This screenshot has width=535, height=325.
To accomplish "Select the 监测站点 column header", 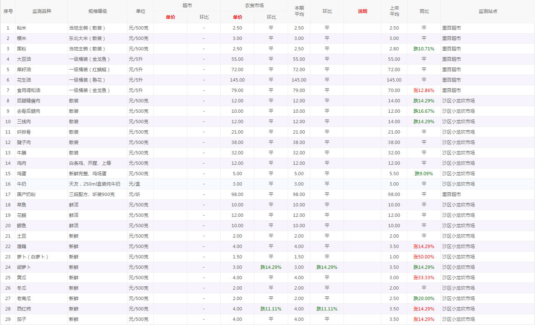I will point(488,11).
